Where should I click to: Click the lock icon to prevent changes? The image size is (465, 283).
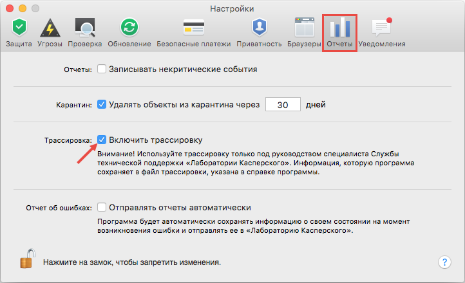[28, 259]
